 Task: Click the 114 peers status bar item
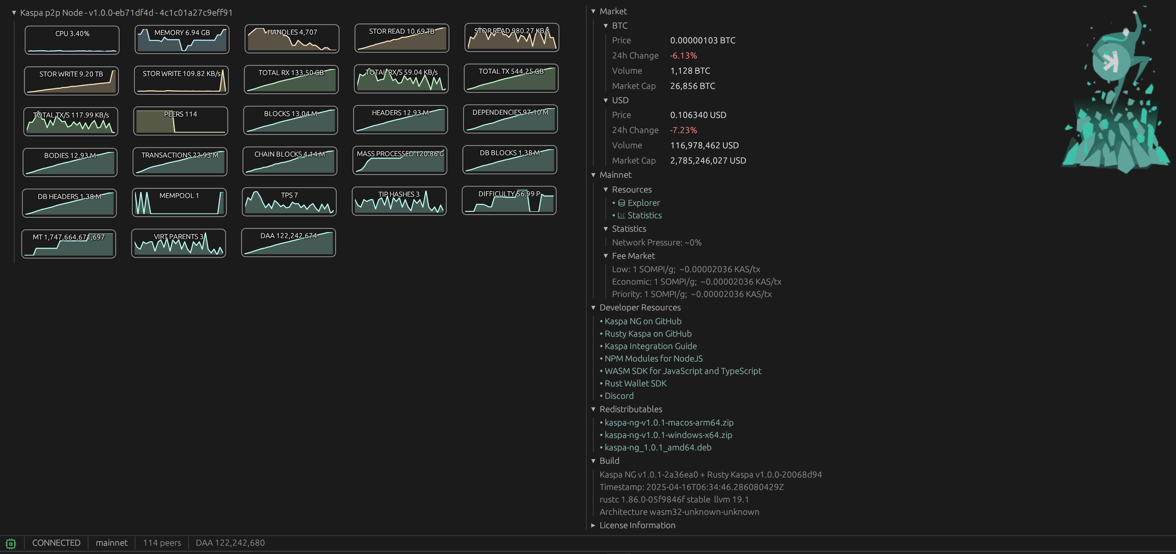162,543
